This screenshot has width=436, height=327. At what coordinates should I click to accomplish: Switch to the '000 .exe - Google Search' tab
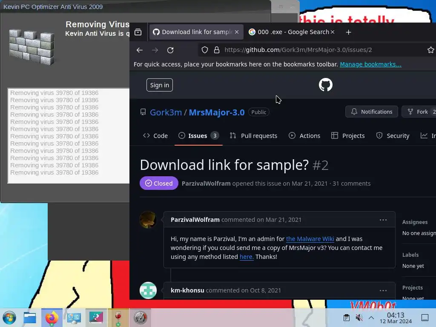(291, 32)
